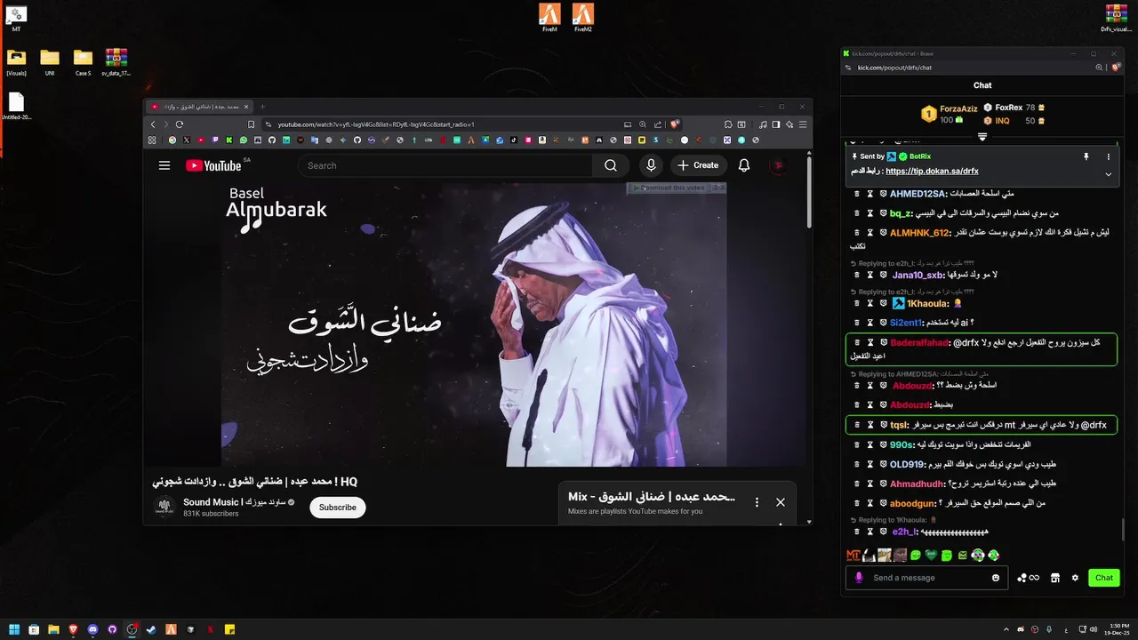
Task: Open the Case S desktop folder
Action: pyautogui.click(x=83, y=62)
